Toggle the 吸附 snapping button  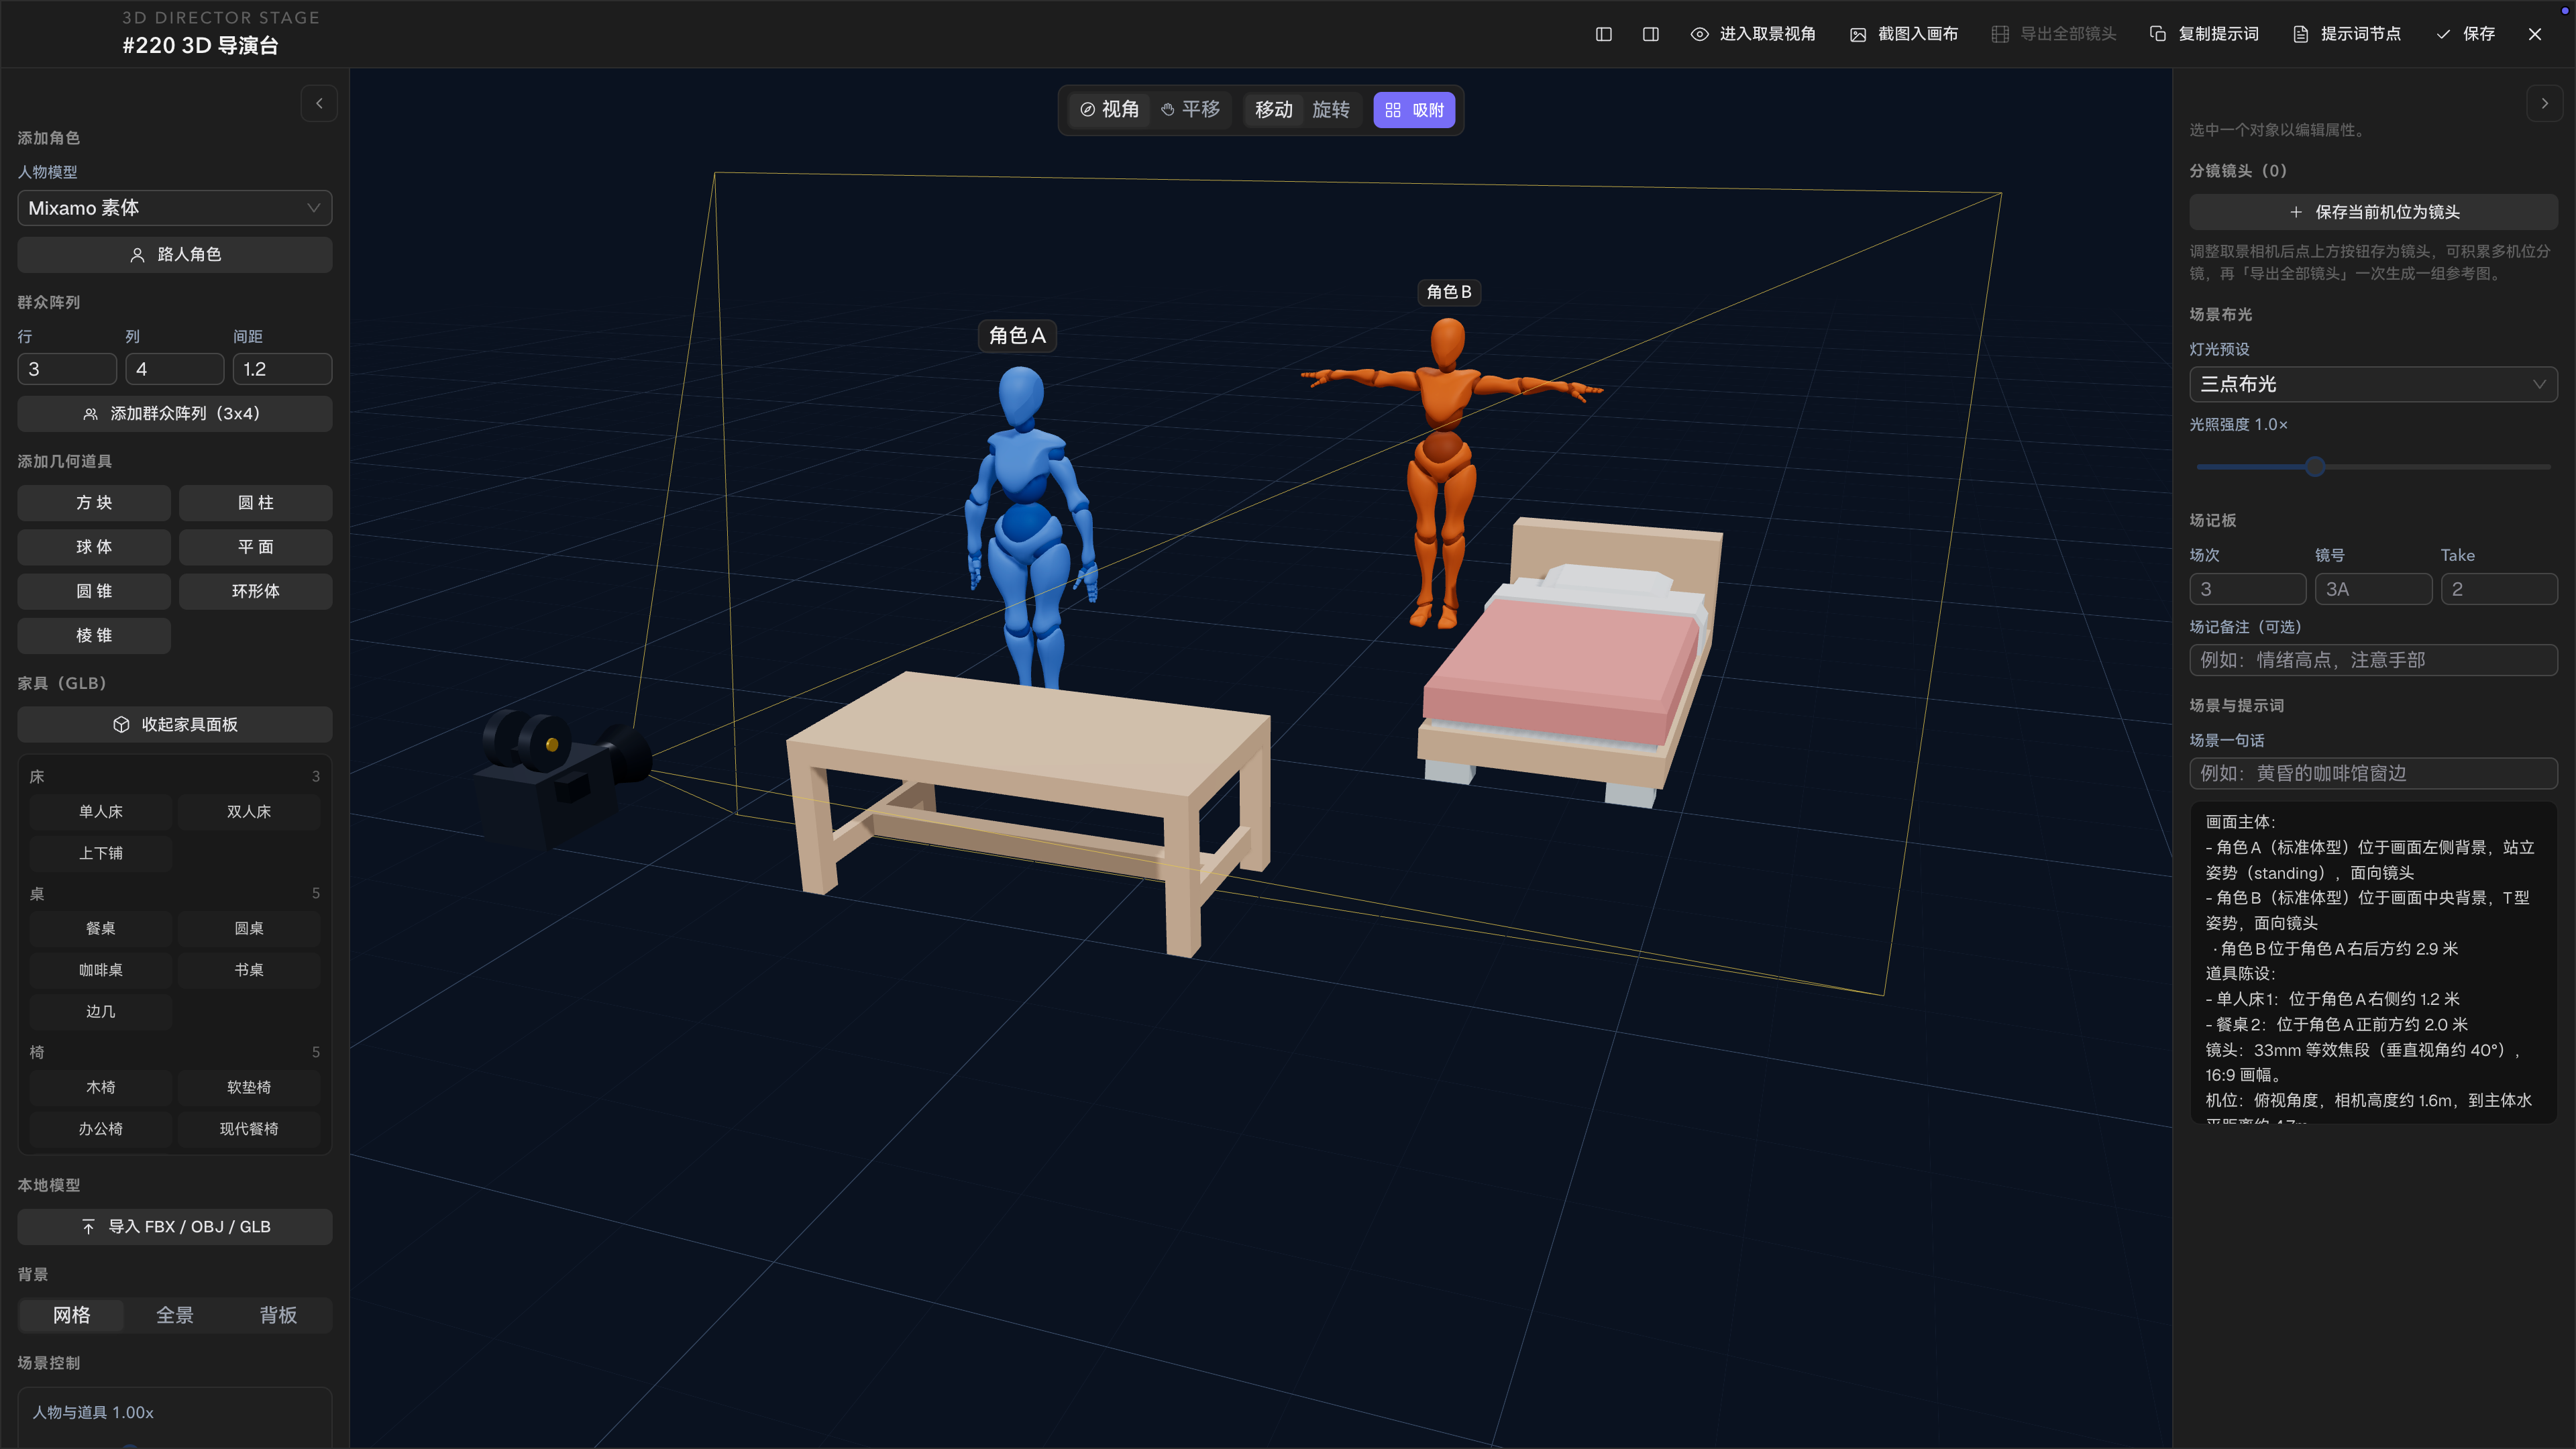[1413, 109]
